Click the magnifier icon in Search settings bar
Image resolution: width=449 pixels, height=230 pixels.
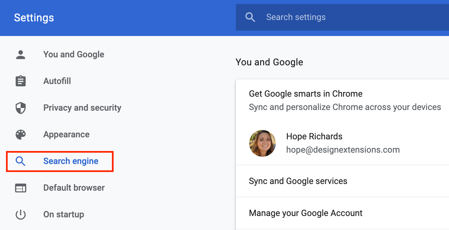(250, 17)
